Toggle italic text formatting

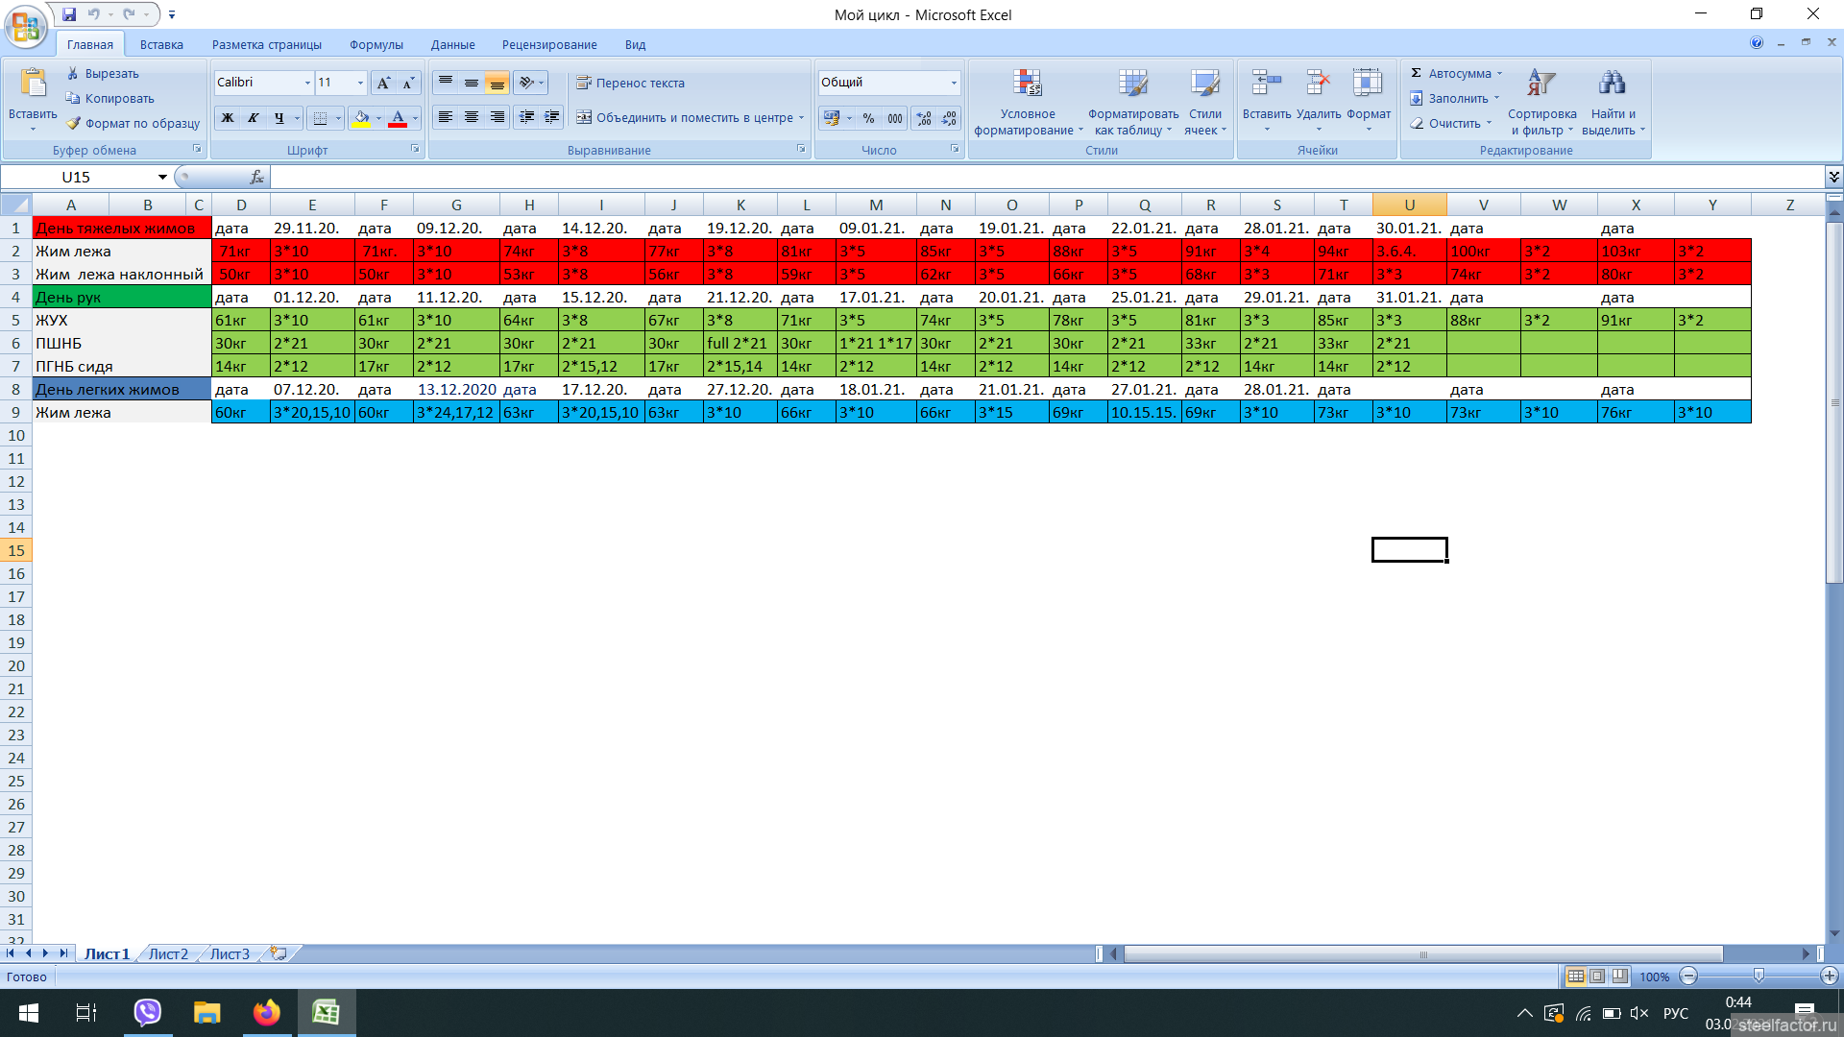coord(254,118)
